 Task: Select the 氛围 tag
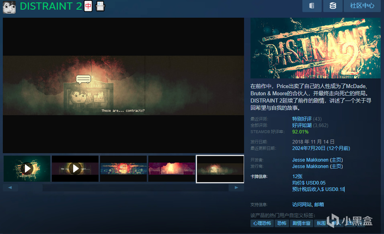[x=321, y=223]
